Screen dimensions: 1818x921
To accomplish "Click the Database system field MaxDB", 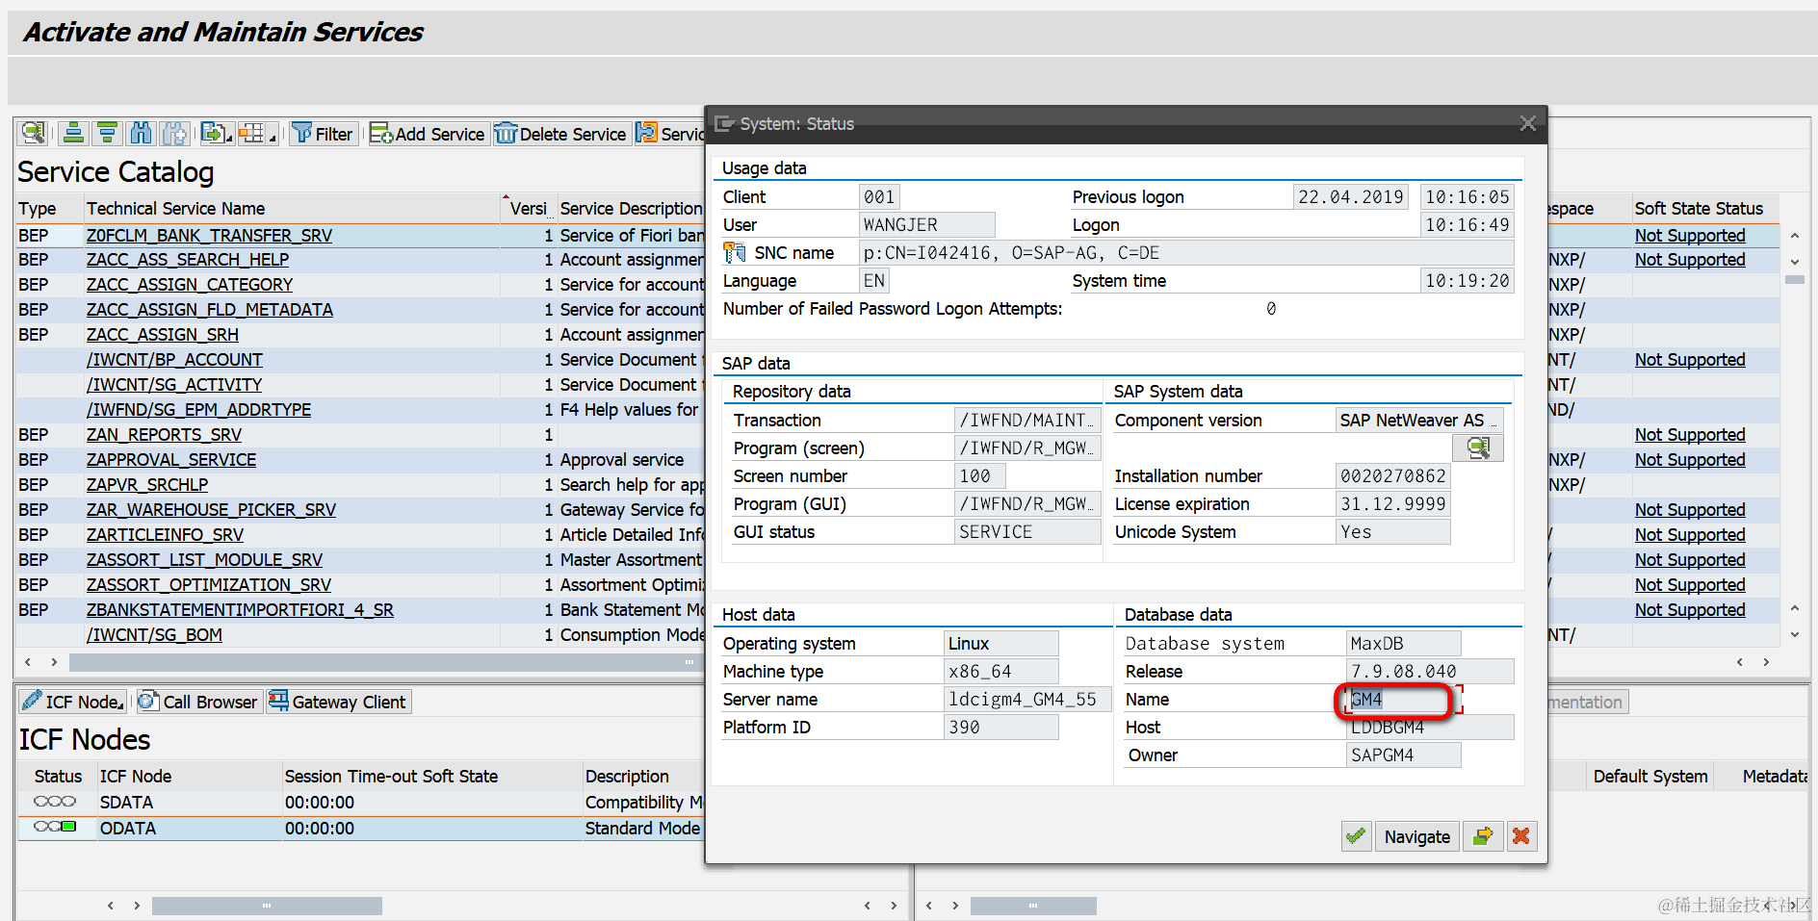I will 1403,644.
